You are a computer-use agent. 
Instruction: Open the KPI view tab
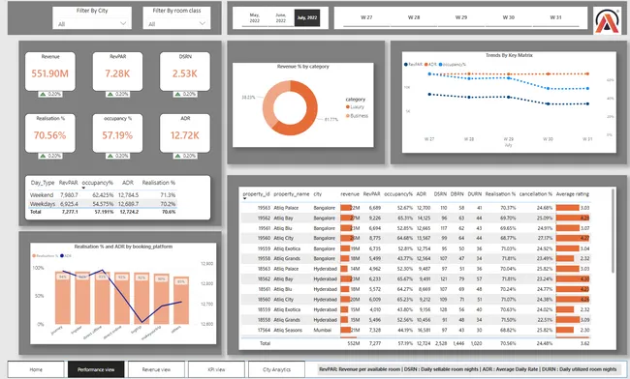click(216, 369)
